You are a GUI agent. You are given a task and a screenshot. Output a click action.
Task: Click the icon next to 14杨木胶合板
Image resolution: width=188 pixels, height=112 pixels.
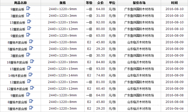(x=31, y=75)
